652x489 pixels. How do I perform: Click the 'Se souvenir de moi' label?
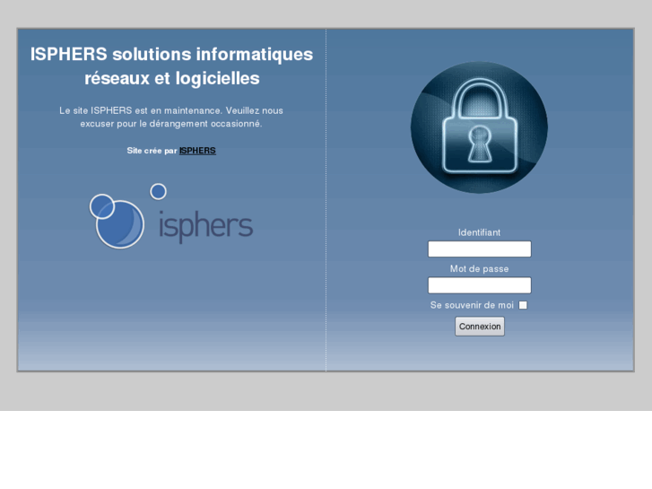[x=472, y=305]
